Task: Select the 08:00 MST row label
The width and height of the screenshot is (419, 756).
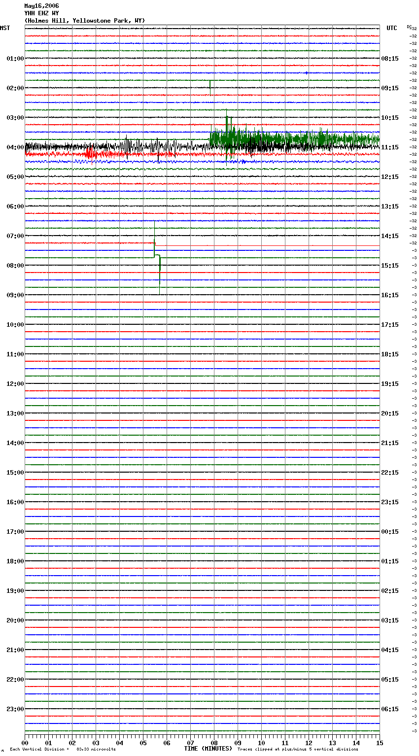Action: [15, 266]
